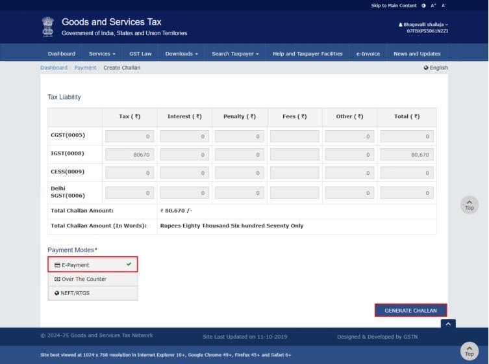Click Payment breadcrumb link
Viewport: 489px width, 364px height.
point(85,68)
